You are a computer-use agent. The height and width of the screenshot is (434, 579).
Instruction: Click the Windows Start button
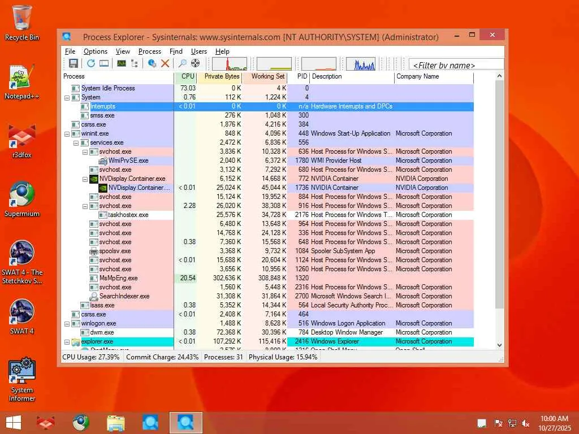(14, 423)
